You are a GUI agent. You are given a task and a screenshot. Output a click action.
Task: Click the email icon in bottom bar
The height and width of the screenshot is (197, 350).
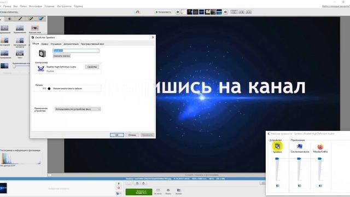158,191
